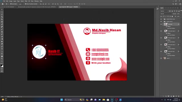
Task: Toggle the Auto-Select checkbox
Action: [11, 4]
